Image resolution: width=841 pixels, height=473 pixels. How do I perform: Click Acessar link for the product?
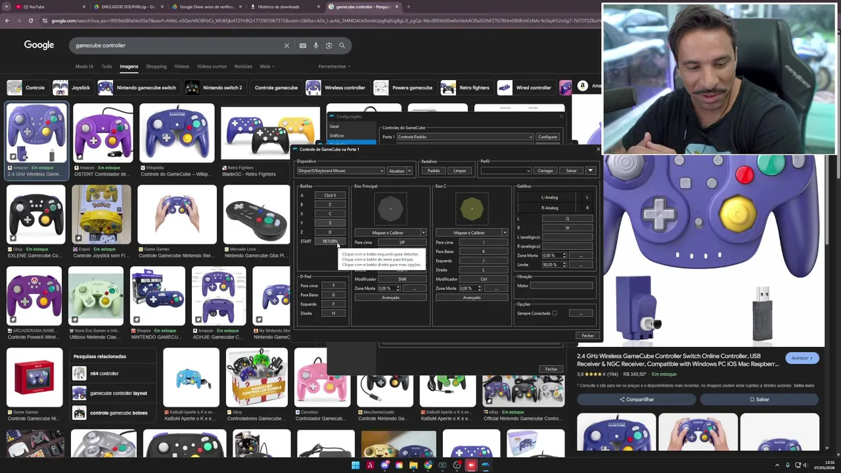click(802, 358)
